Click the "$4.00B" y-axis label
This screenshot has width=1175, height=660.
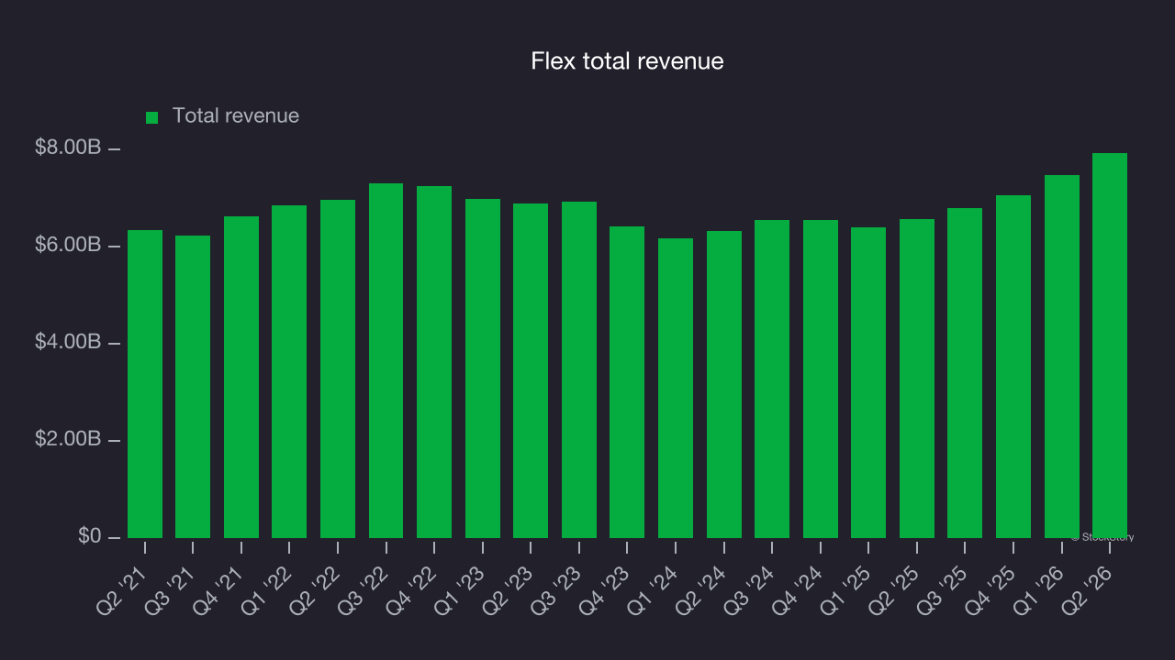[x=68, y=342]
